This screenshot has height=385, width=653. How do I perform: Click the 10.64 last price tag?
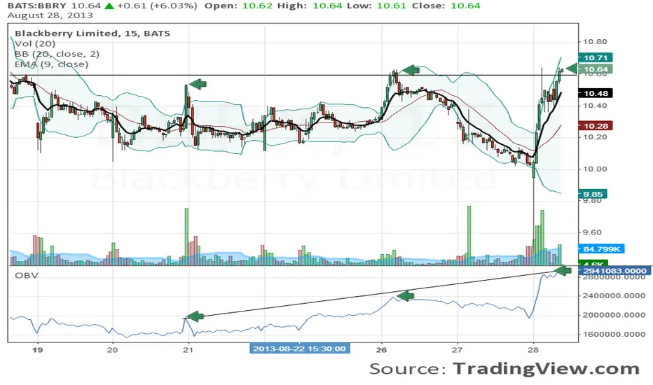tap(596, 69)
